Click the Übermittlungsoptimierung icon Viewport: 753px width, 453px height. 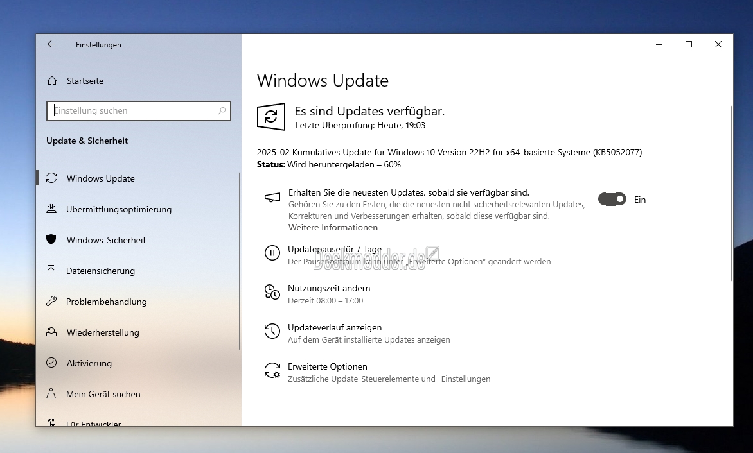(x=51, y=209)
